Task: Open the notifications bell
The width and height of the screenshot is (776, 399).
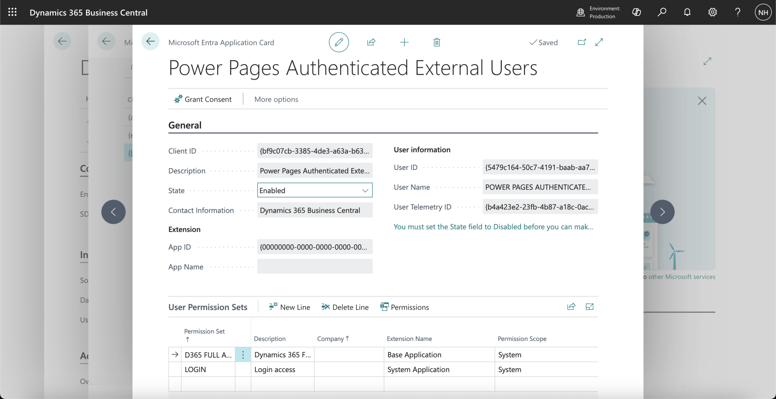Action: (687, 12)
